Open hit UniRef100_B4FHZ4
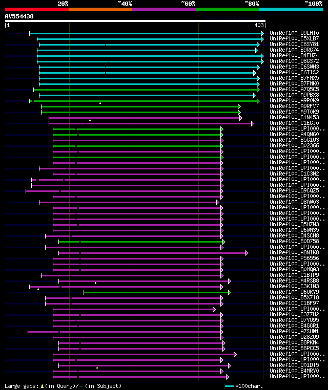The width and height of the screenshot is (328, 390). tap(294, 55)
